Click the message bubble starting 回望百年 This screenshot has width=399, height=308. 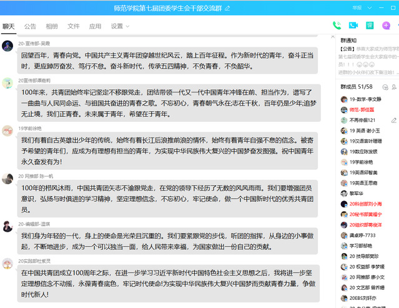pyautogui.click(x=167, y=61)
